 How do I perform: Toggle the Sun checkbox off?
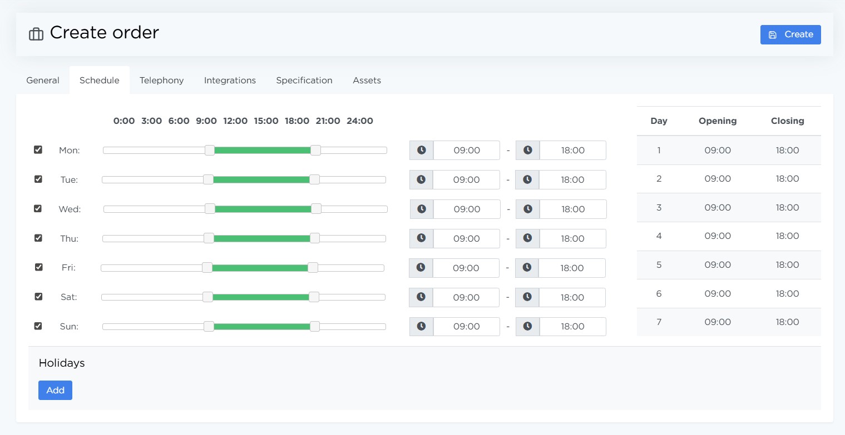coord(38,326)
